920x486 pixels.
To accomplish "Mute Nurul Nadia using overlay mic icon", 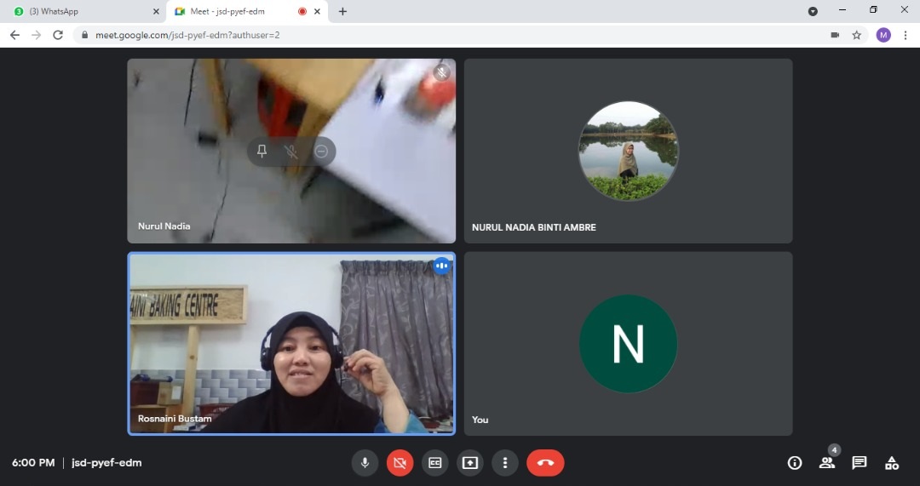I will [291, 152].
